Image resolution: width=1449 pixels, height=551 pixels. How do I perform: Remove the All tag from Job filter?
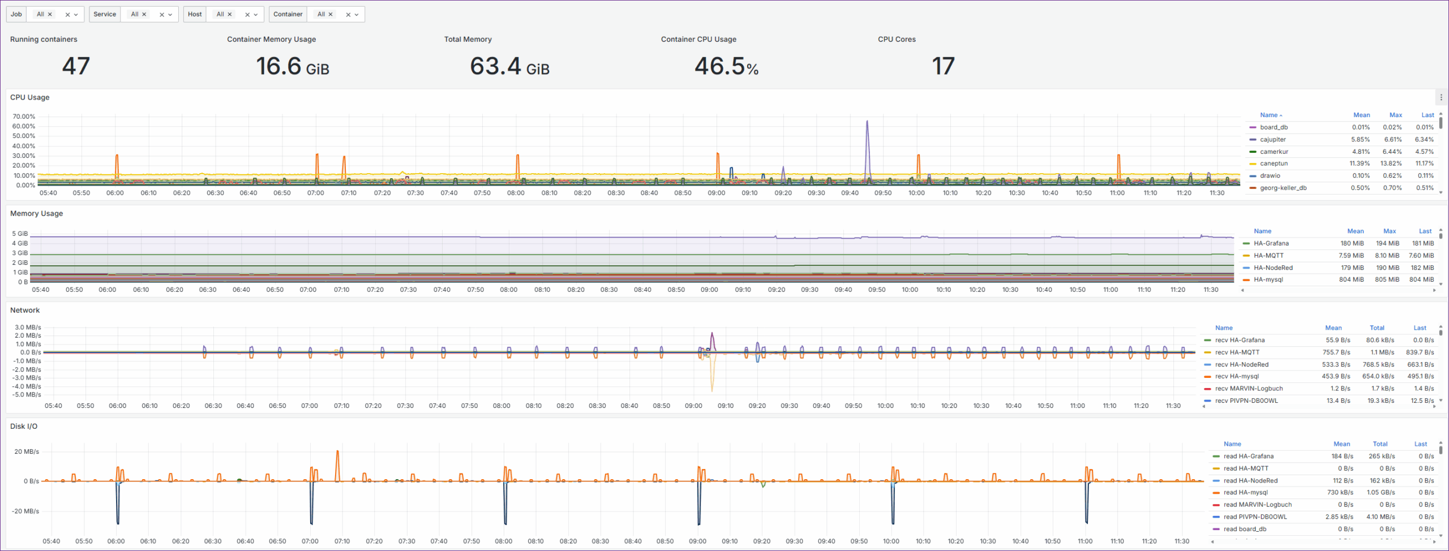pyautogui.click(x=50, y=14)
